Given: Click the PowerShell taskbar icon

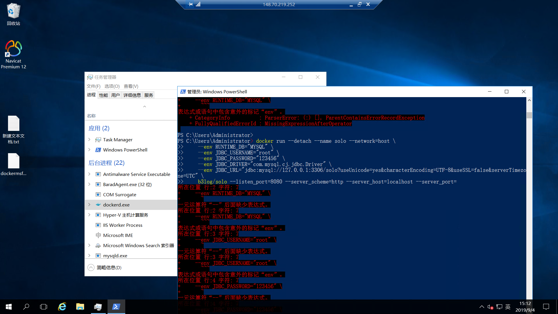Looking at the screenshot, I should pyautogui.click(x=116, y=306).
